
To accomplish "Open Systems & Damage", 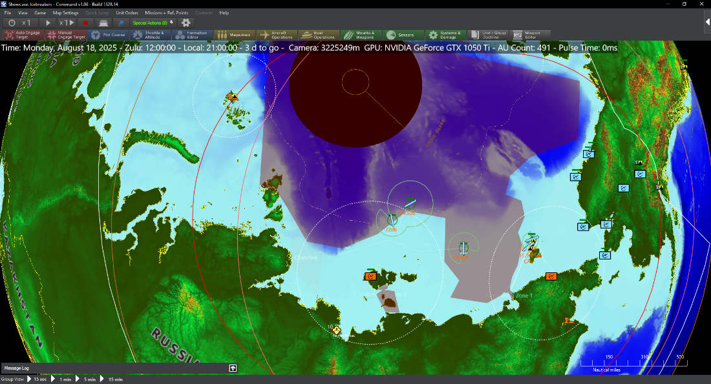I will click(445, 35).
